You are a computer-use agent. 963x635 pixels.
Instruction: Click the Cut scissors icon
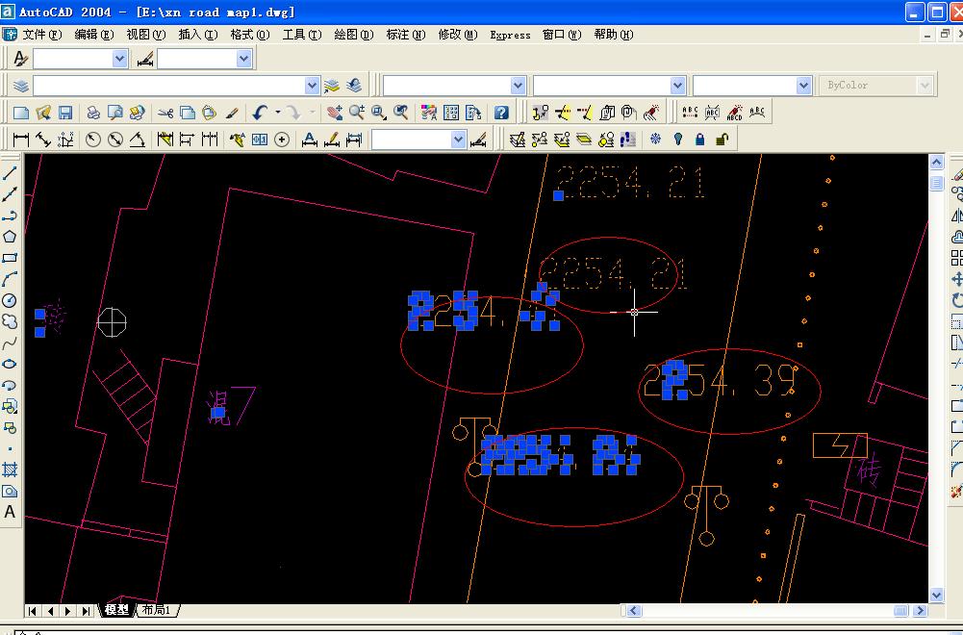tap(165, 113)
